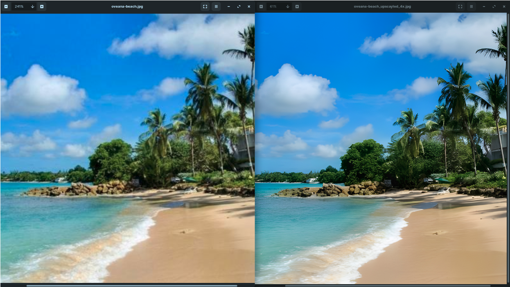510x287 pixels.
Task: Zoom out in upscayled_4x image window
Action: click(x=261, y=7)
